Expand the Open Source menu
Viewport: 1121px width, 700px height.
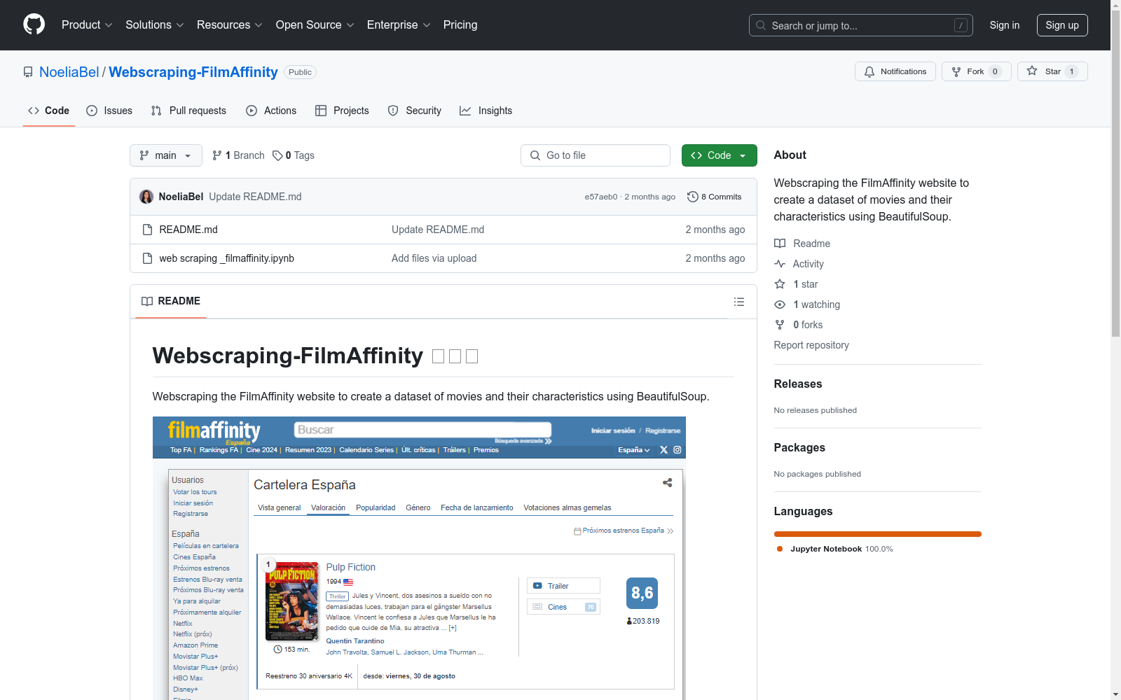315,24
